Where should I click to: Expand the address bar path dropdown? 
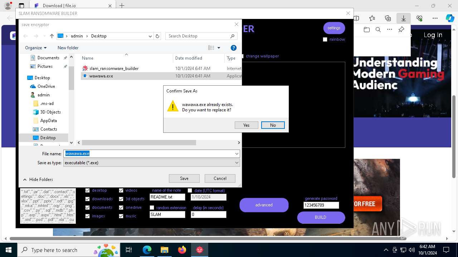[x=150, y=36]
